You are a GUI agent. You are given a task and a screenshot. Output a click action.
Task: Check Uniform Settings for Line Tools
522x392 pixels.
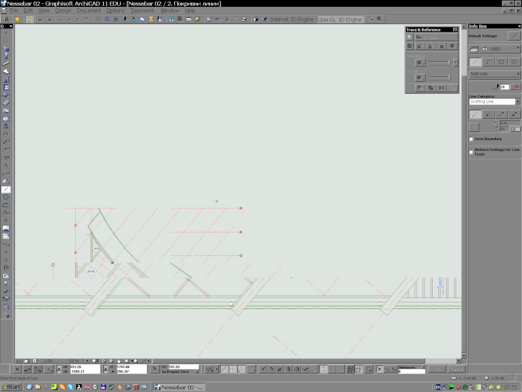pos(471,152)
